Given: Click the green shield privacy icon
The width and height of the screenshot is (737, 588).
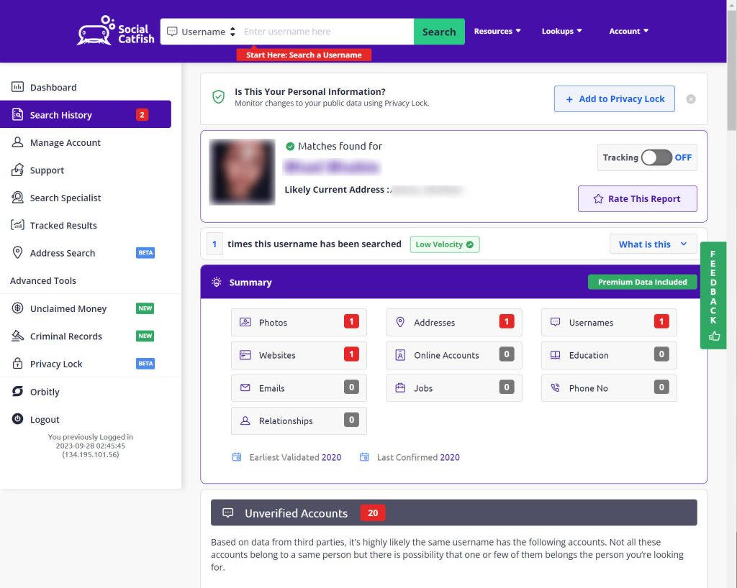Looking at the screenshot, I should pyautogui.click(x=218, y=96).
